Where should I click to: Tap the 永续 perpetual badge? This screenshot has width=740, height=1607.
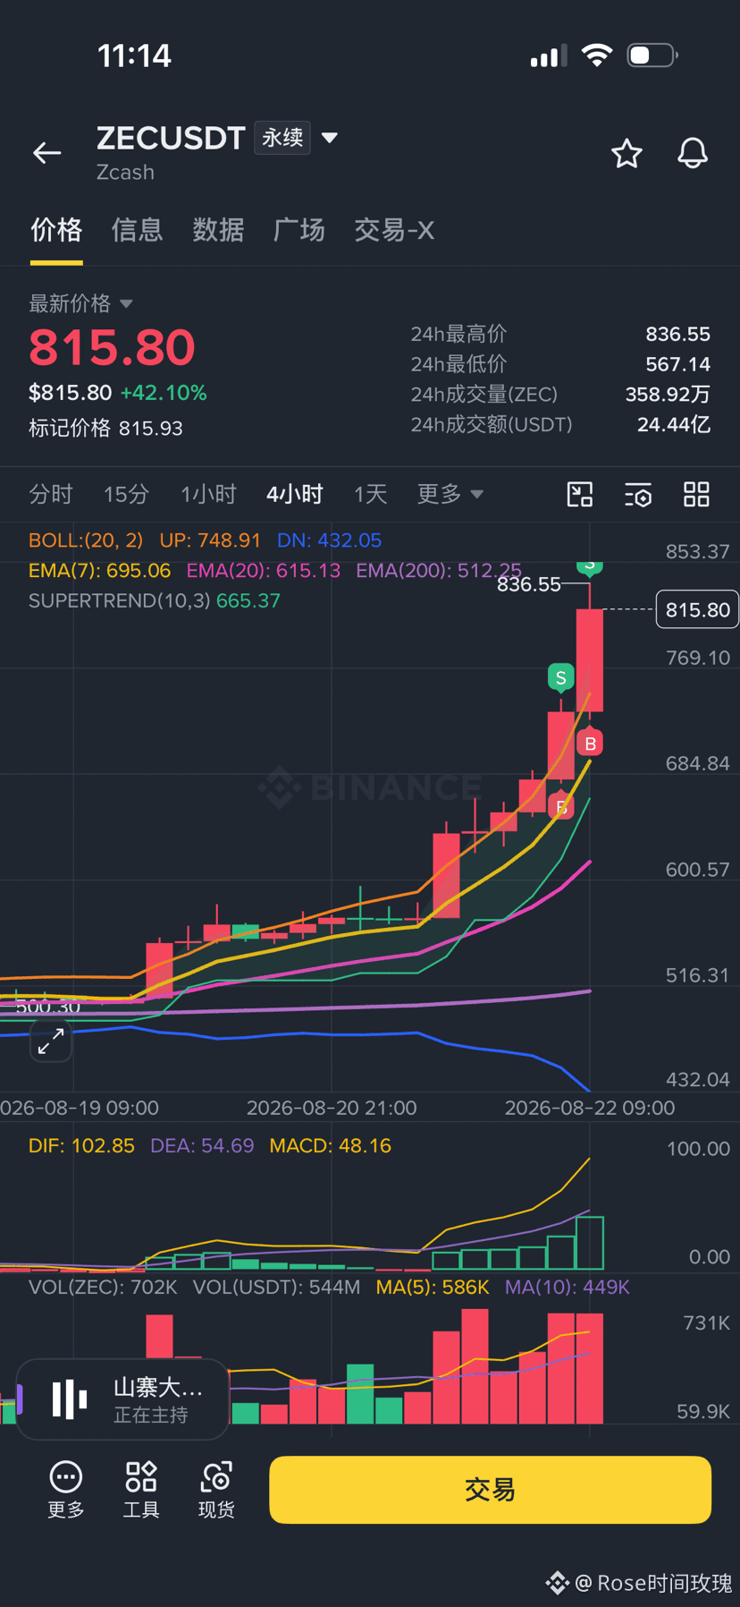tap(282, 138)
